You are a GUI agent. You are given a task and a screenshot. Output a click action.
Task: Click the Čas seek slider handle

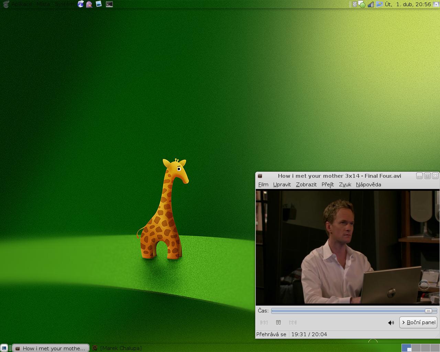click(x=428, y=311)
